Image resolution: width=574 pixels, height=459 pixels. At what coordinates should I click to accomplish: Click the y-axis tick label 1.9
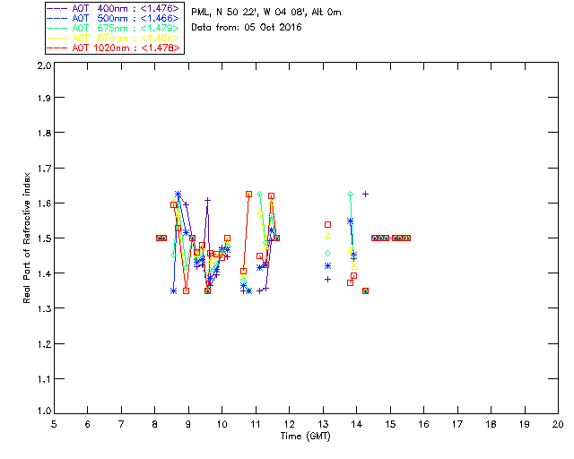coord(44,98)
